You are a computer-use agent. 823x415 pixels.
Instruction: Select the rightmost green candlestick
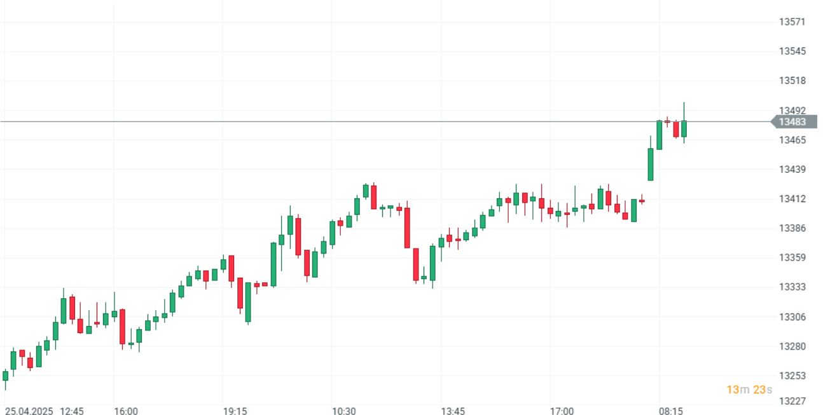point(684,128)
